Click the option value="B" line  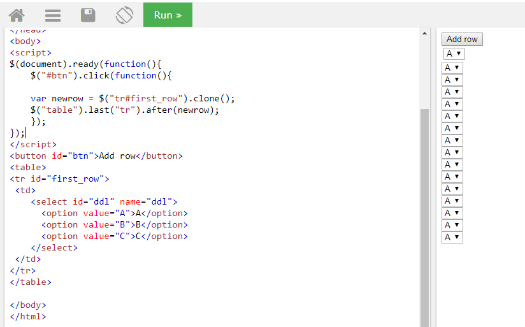[115, 225]
